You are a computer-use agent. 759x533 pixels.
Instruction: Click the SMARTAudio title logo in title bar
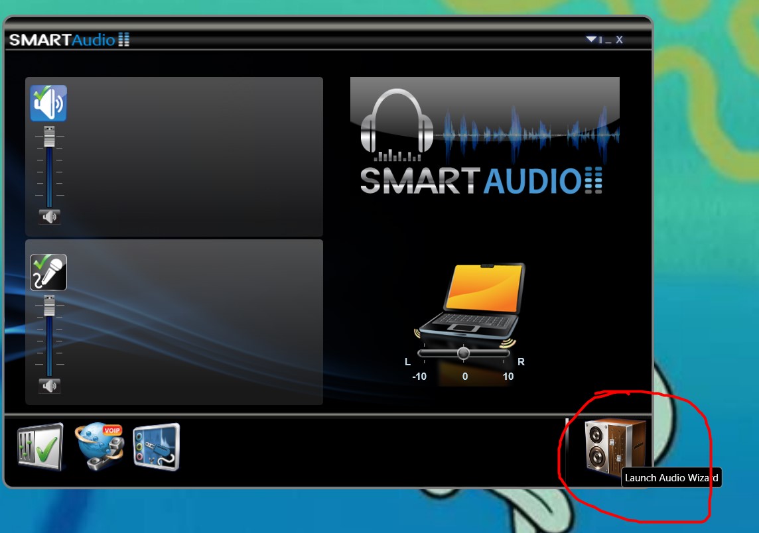click(x=69, y=40)
